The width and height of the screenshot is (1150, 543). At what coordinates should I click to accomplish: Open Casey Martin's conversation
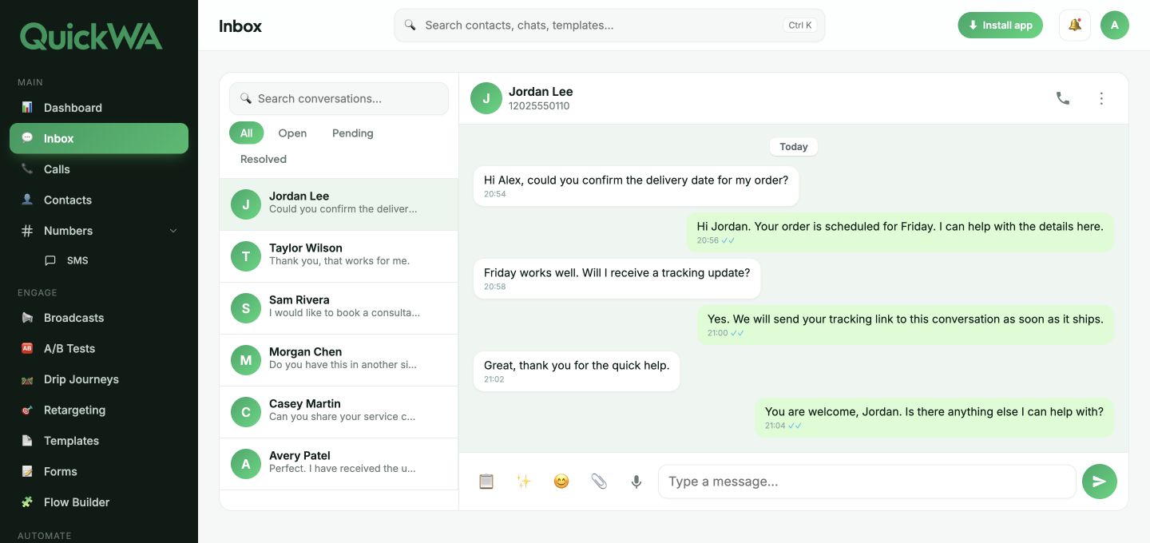339,412
